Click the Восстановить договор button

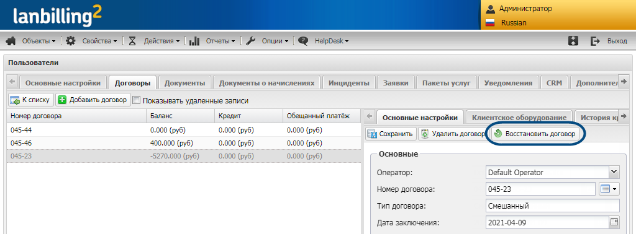pyautogui.click(x=535, y=134)
